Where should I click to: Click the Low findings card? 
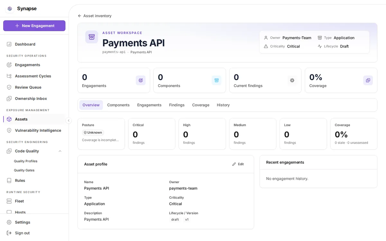tap(303, 134)
